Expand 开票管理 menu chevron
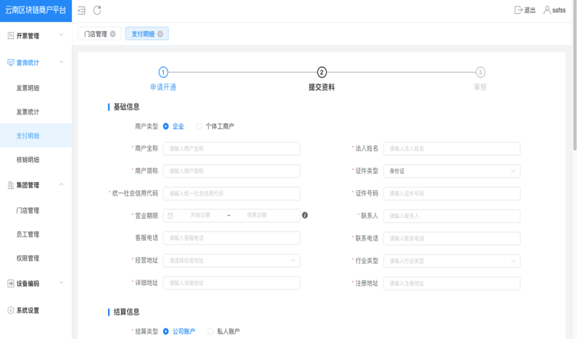 point(61,35)
